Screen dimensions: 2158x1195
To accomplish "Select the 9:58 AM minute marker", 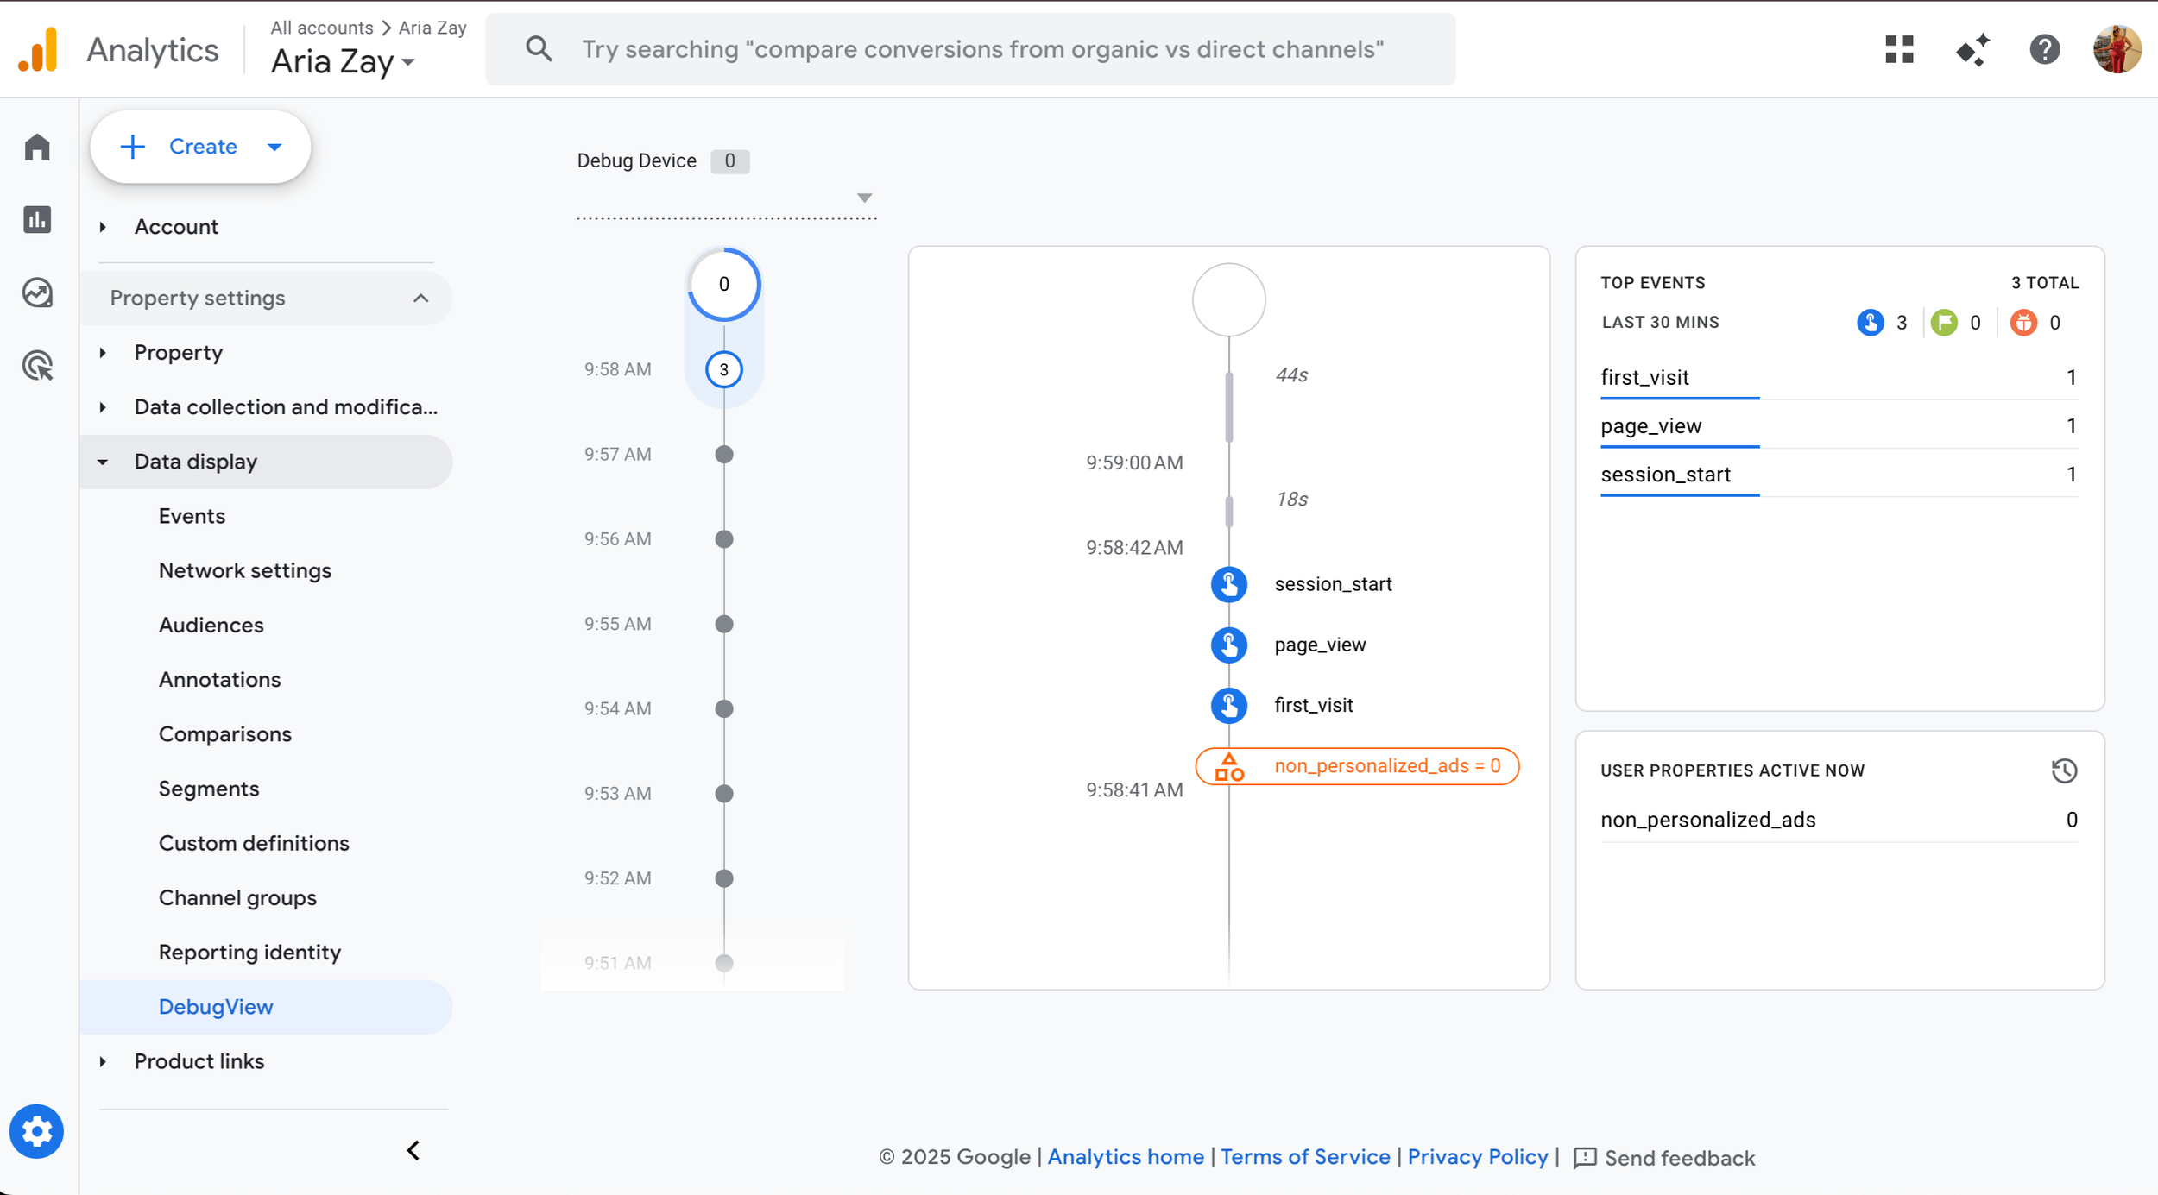I will coord(723,370).
